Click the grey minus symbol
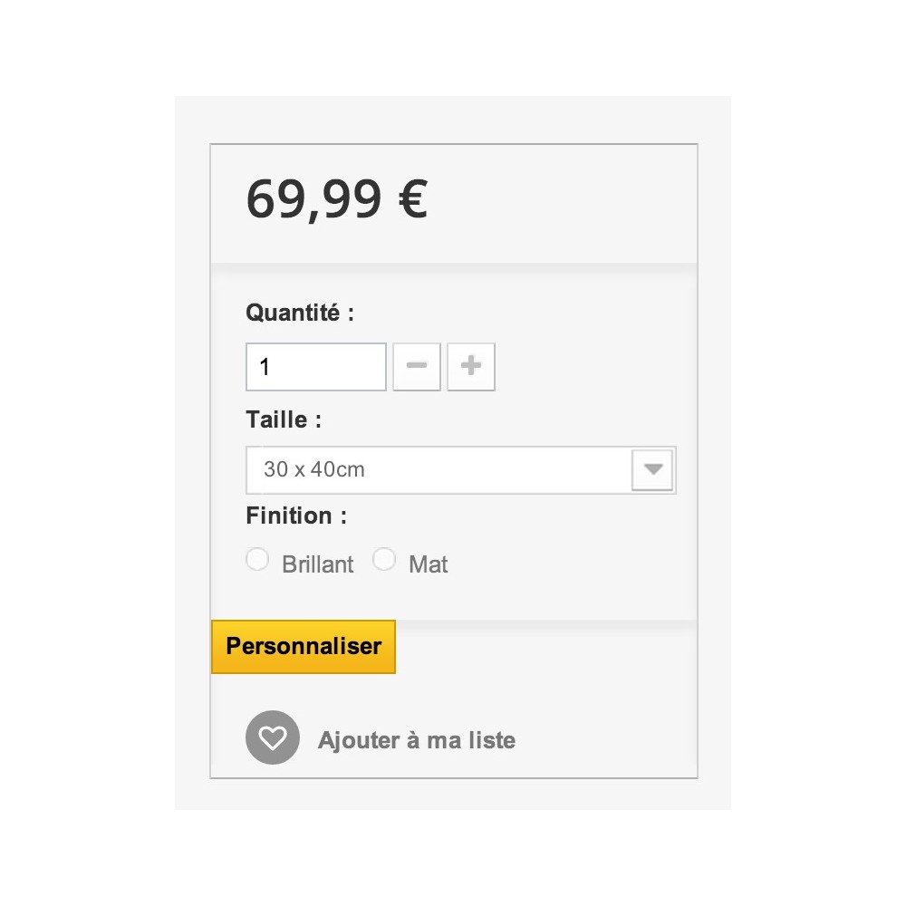This screenshot has height=906, width=906. pyautogui.click(x=417, y=365)
